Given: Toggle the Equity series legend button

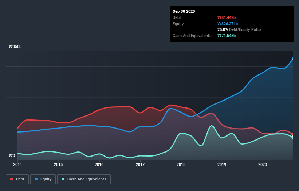Looking at the screenshot, I should point(43,179).
